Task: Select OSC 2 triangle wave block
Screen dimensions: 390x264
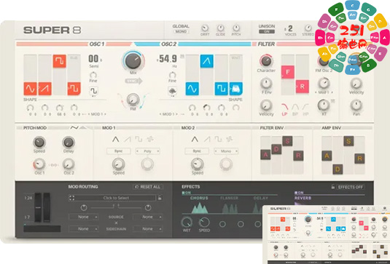Action: click(207, 61)
